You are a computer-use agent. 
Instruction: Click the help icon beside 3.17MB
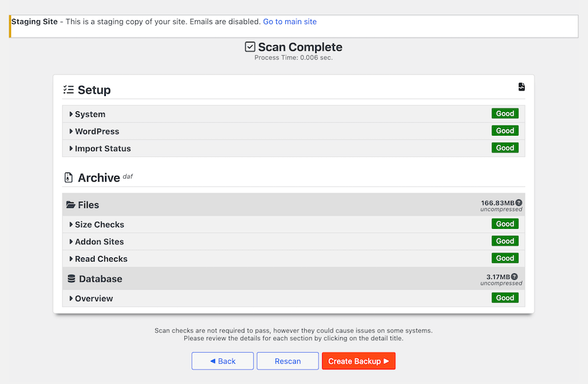pyautogui.click(x=514, y=276)
